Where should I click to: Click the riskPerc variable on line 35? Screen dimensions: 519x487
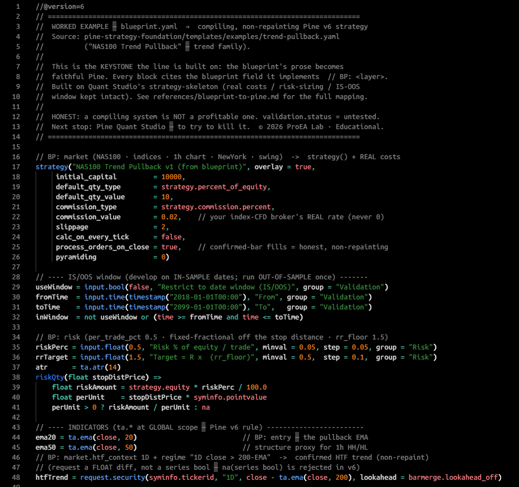pos(52,347)
